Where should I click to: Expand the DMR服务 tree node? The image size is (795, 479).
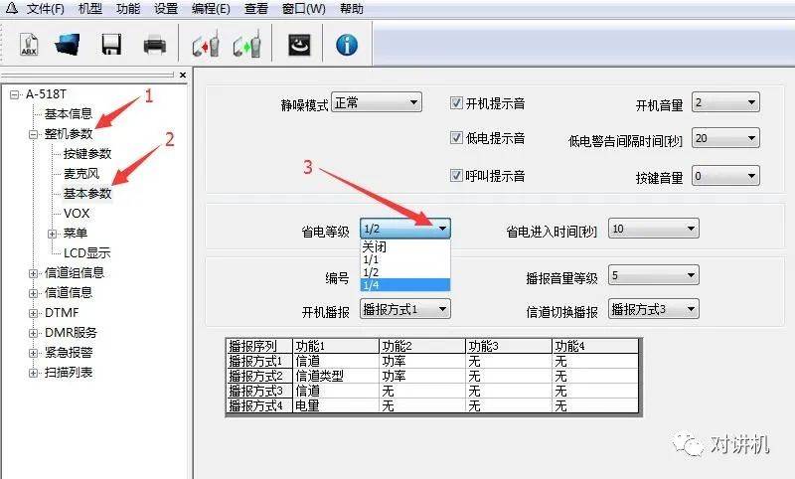point(34,333)
